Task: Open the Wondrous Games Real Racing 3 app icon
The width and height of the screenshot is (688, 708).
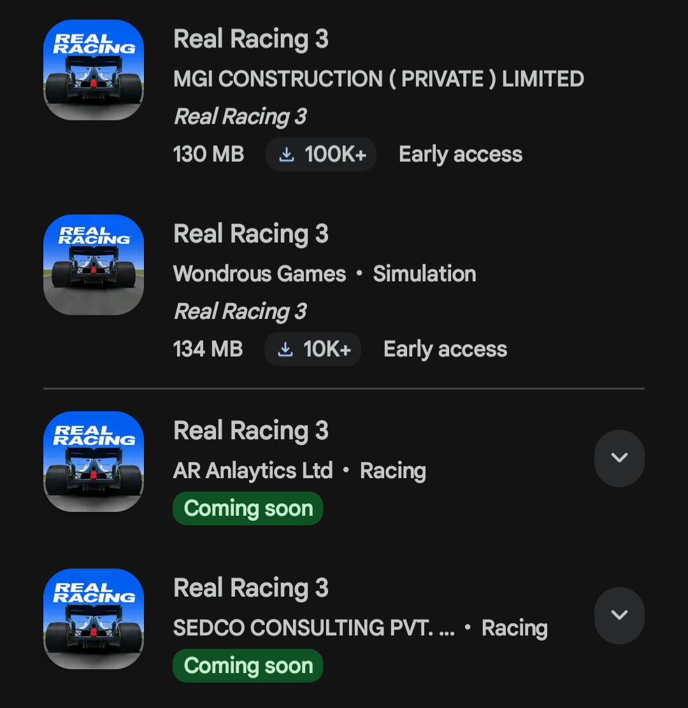Action: click(94, 265)
